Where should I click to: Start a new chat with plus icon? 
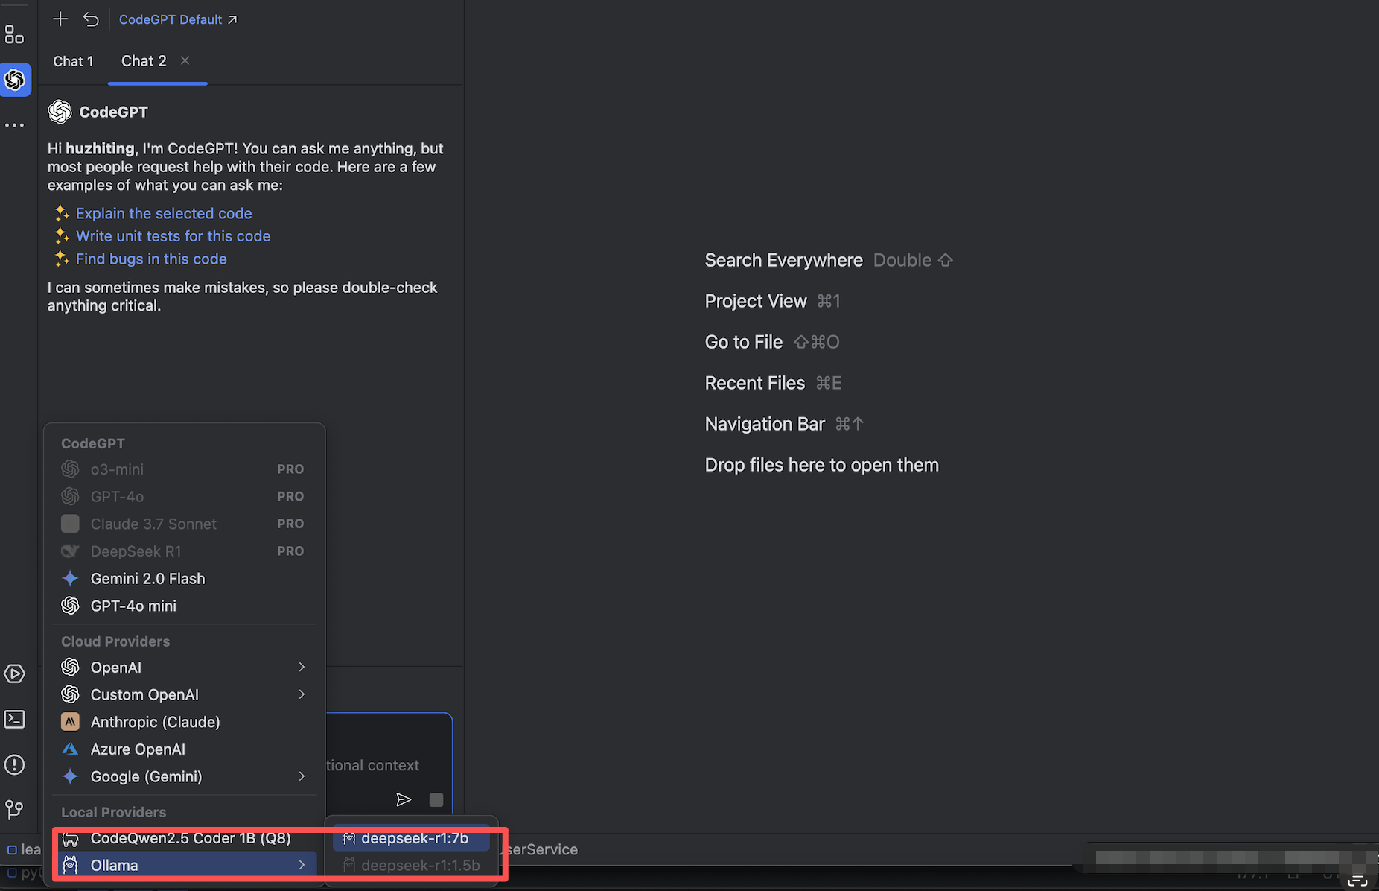[60, 19]
